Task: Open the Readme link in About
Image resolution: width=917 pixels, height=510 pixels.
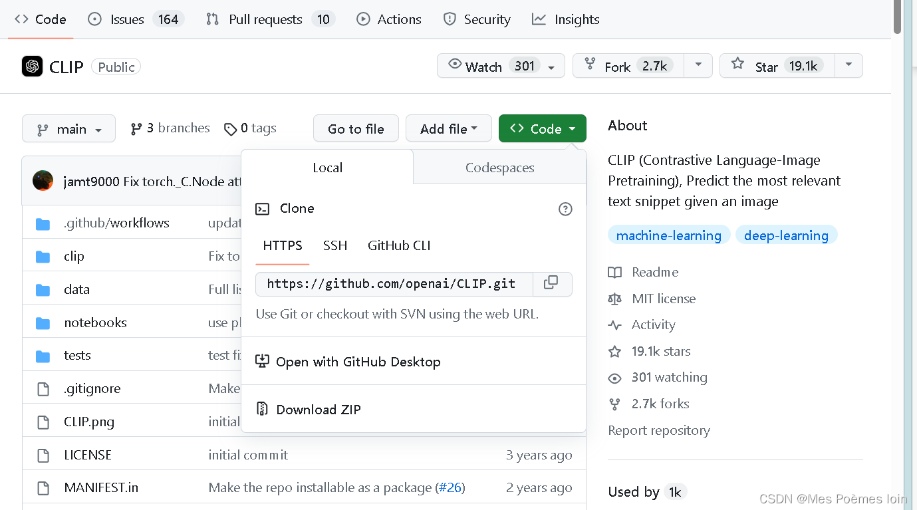Action: (x=643, y=272)
